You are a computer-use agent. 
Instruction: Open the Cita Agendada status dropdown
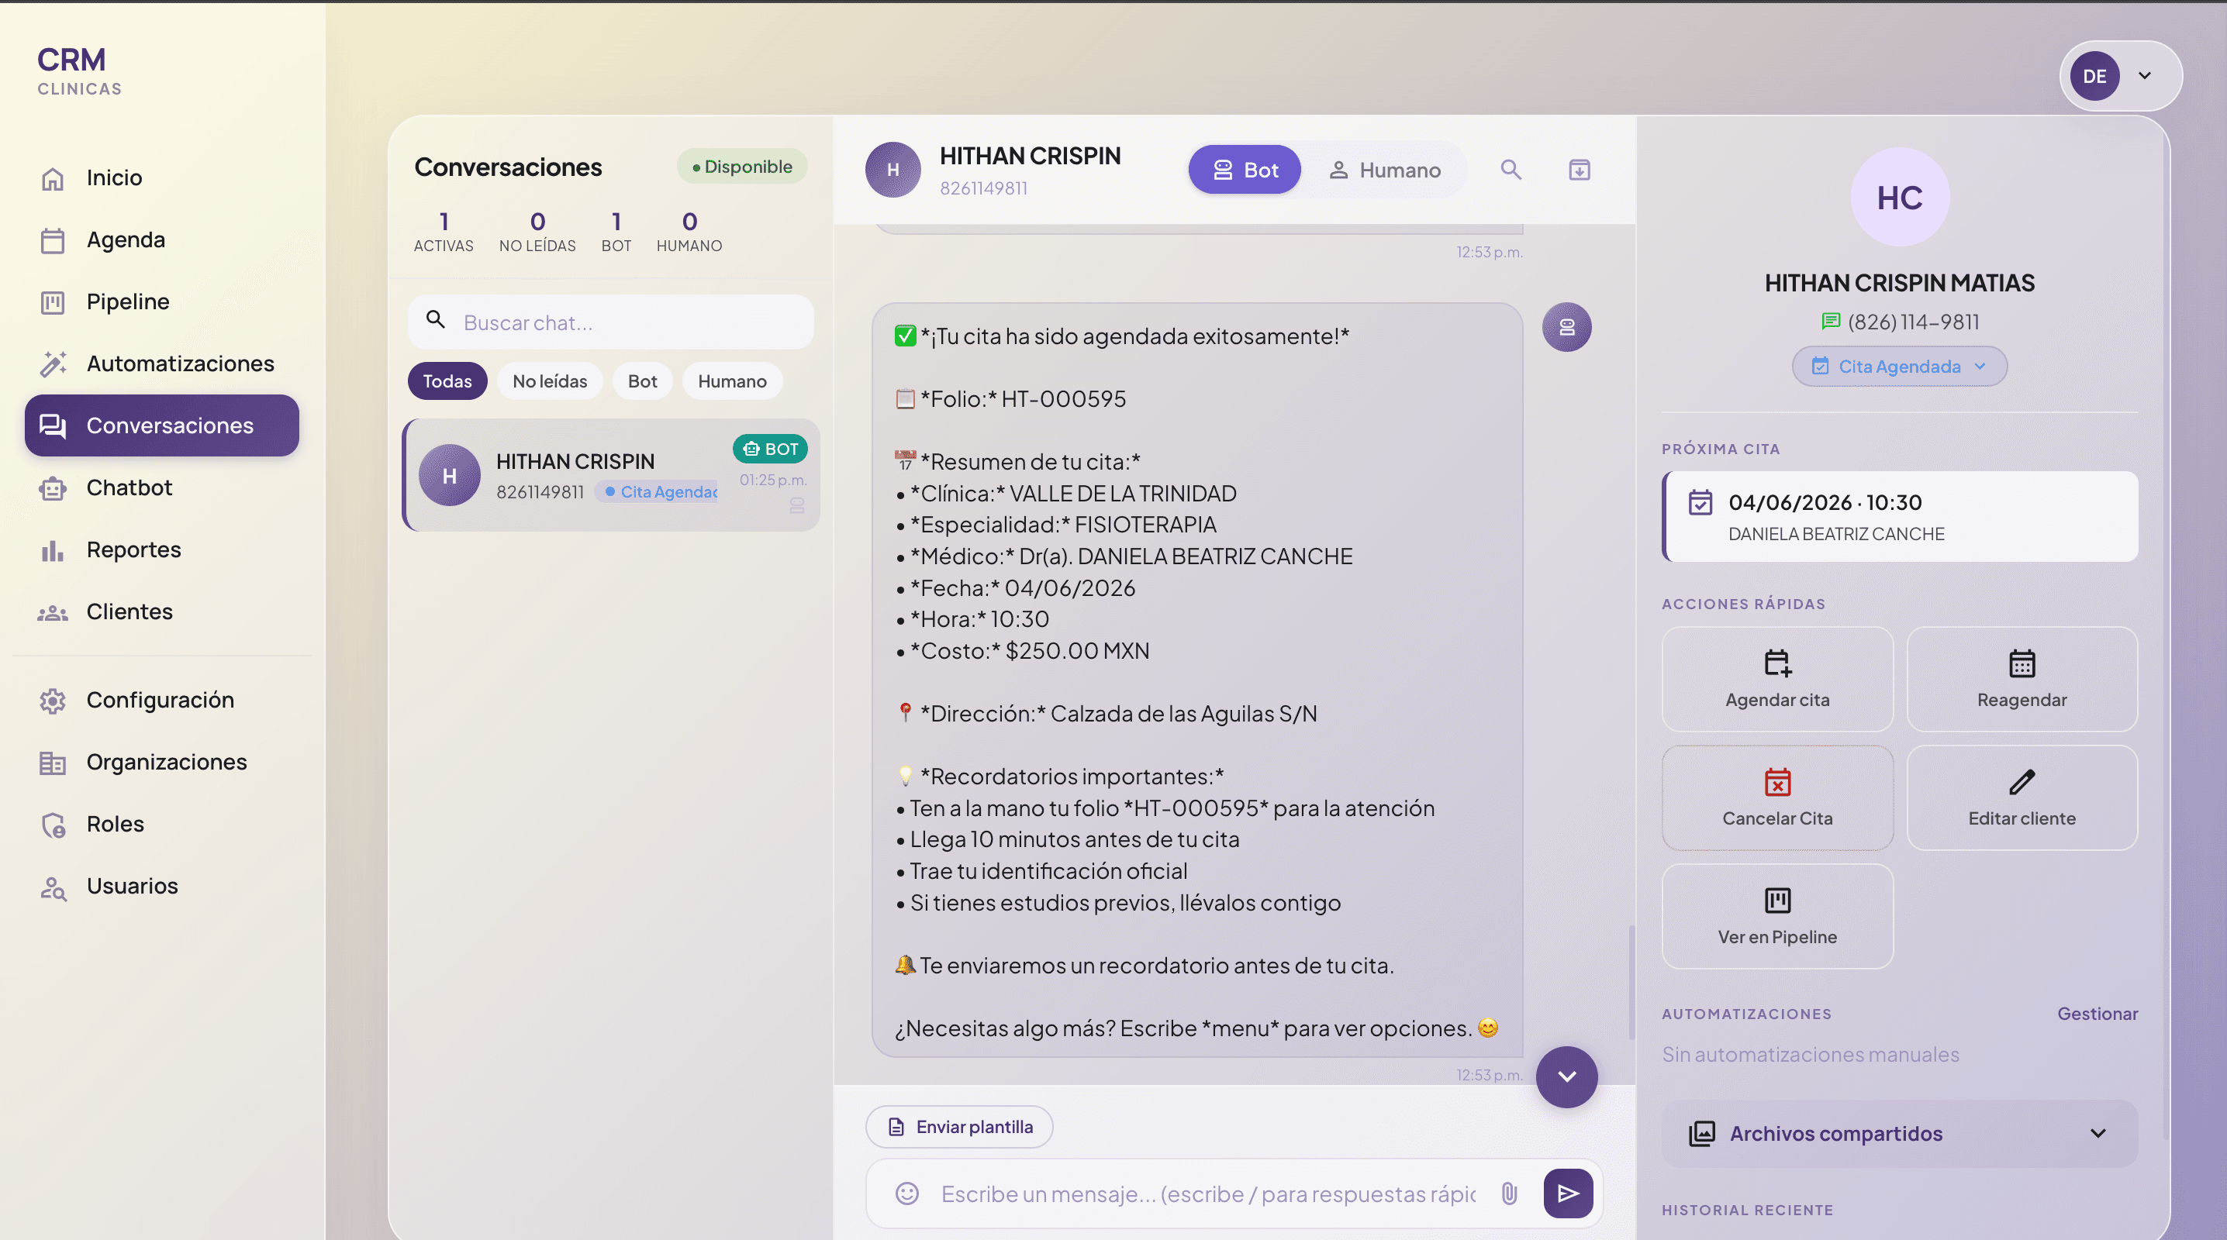pyautogui.click(x=1899, y=367)
